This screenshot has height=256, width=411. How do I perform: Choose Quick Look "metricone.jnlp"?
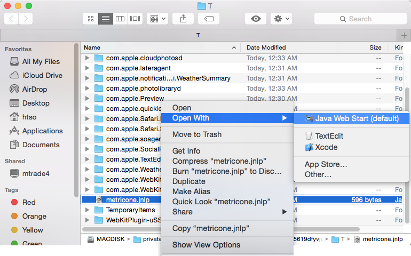(x=227, y=202)
